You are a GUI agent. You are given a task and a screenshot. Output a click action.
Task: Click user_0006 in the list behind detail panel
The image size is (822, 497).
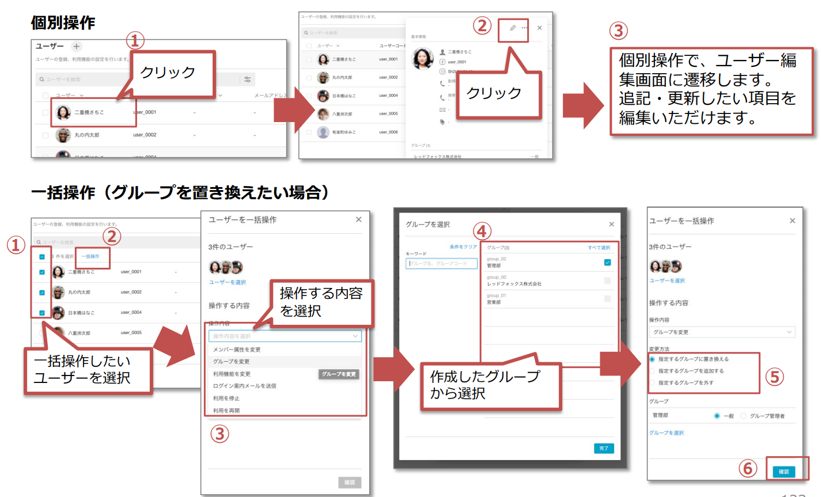[388, 132]
